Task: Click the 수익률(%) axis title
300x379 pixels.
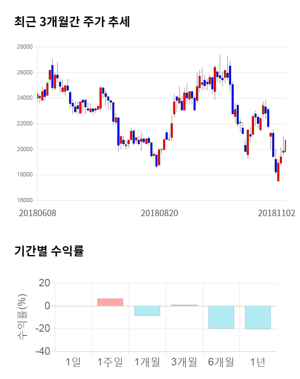Action: (x=22, y=317)
